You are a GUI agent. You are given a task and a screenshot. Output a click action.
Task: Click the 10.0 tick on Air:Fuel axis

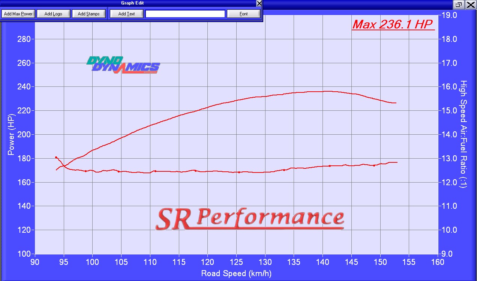[x=449, y=230]
